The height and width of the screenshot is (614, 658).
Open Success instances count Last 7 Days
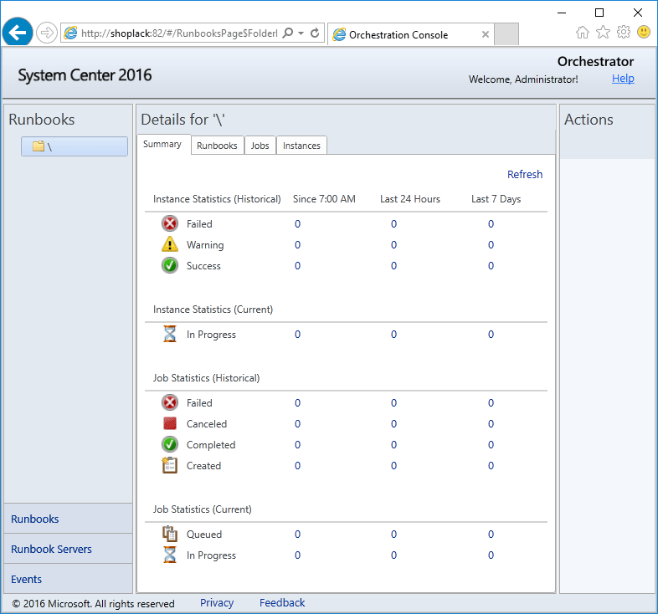pyautogui.click(x=491, y=266)
